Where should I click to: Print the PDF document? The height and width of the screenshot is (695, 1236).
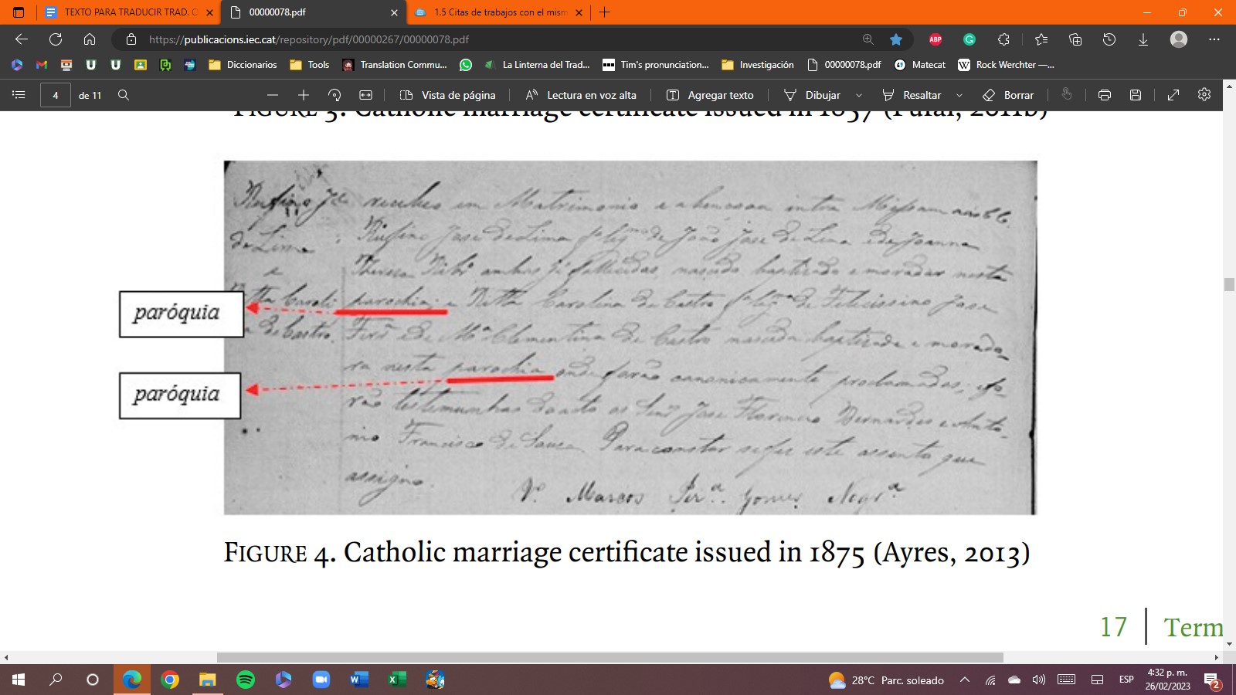pyautogui.click(x=1105, y=95)
